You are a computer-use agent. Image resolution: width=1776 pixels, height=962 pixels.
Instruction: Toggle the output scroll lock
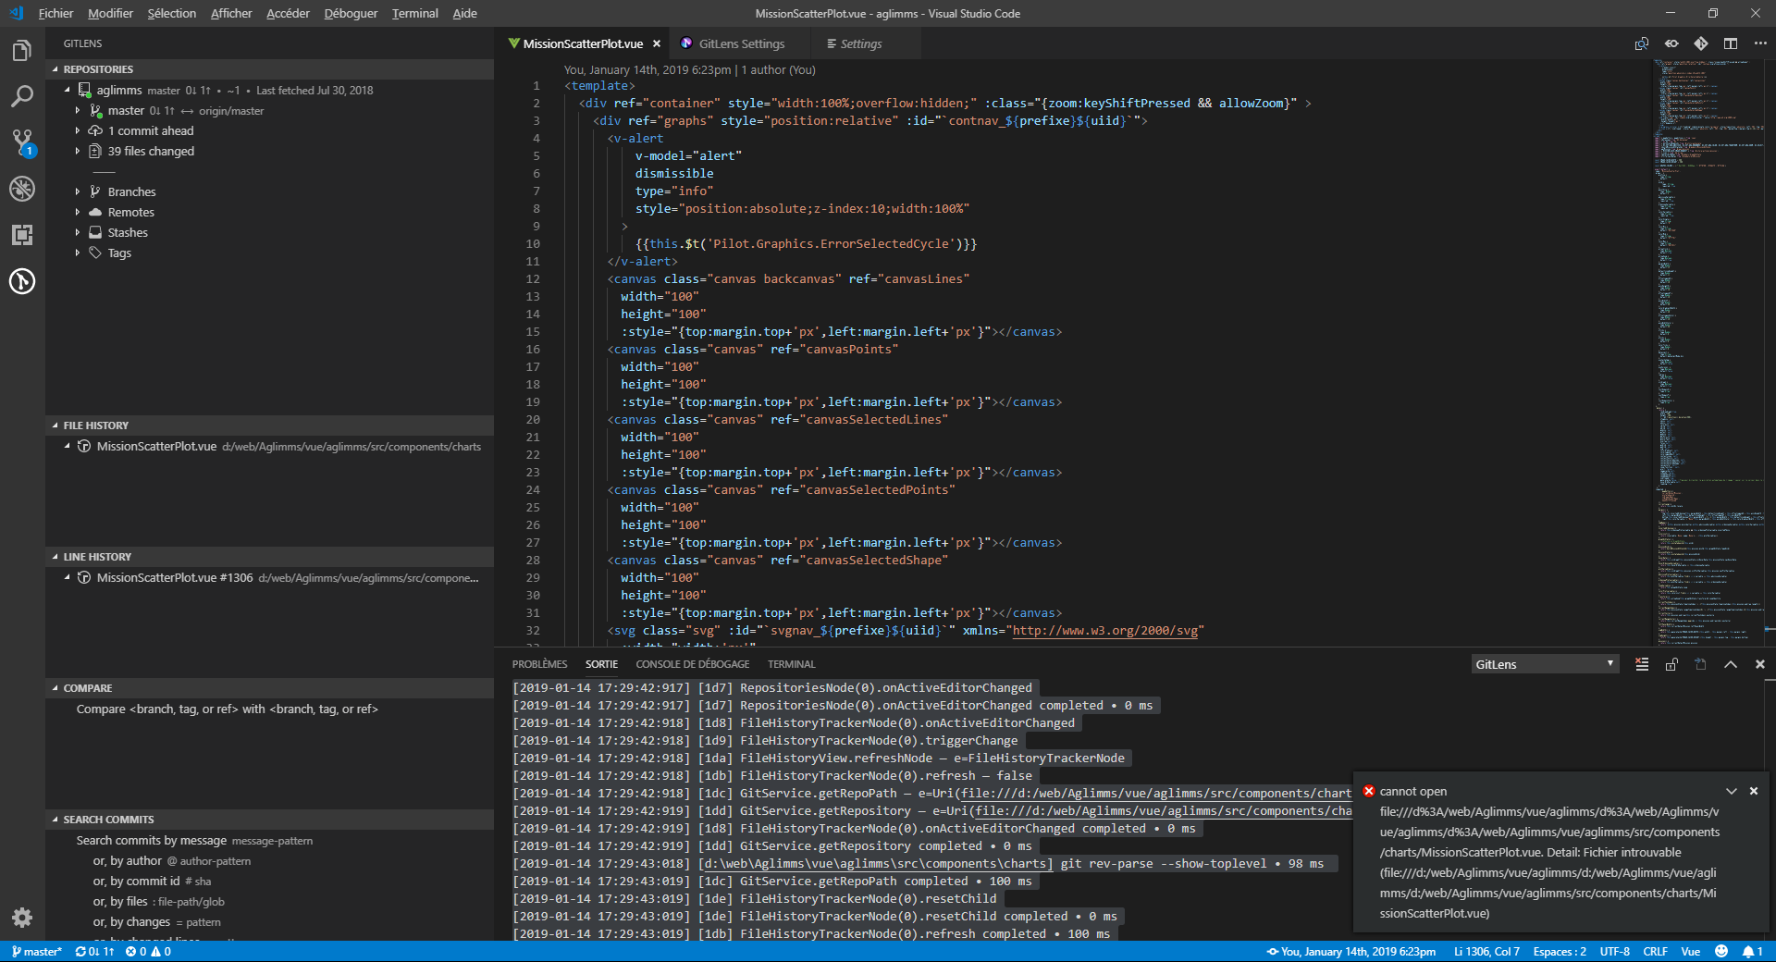pyautogui.click(x=1671, y=663)
